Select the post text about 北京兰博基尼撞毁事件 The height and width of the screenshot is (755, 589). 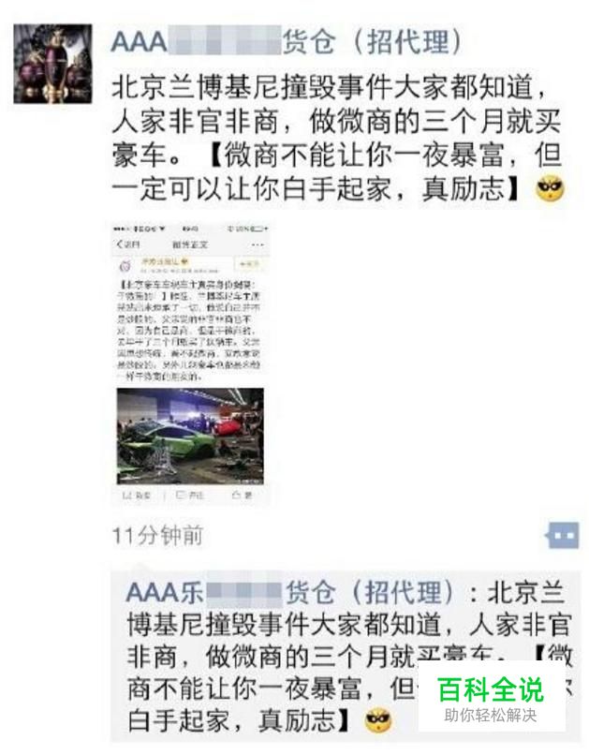[x=337, y=139]
